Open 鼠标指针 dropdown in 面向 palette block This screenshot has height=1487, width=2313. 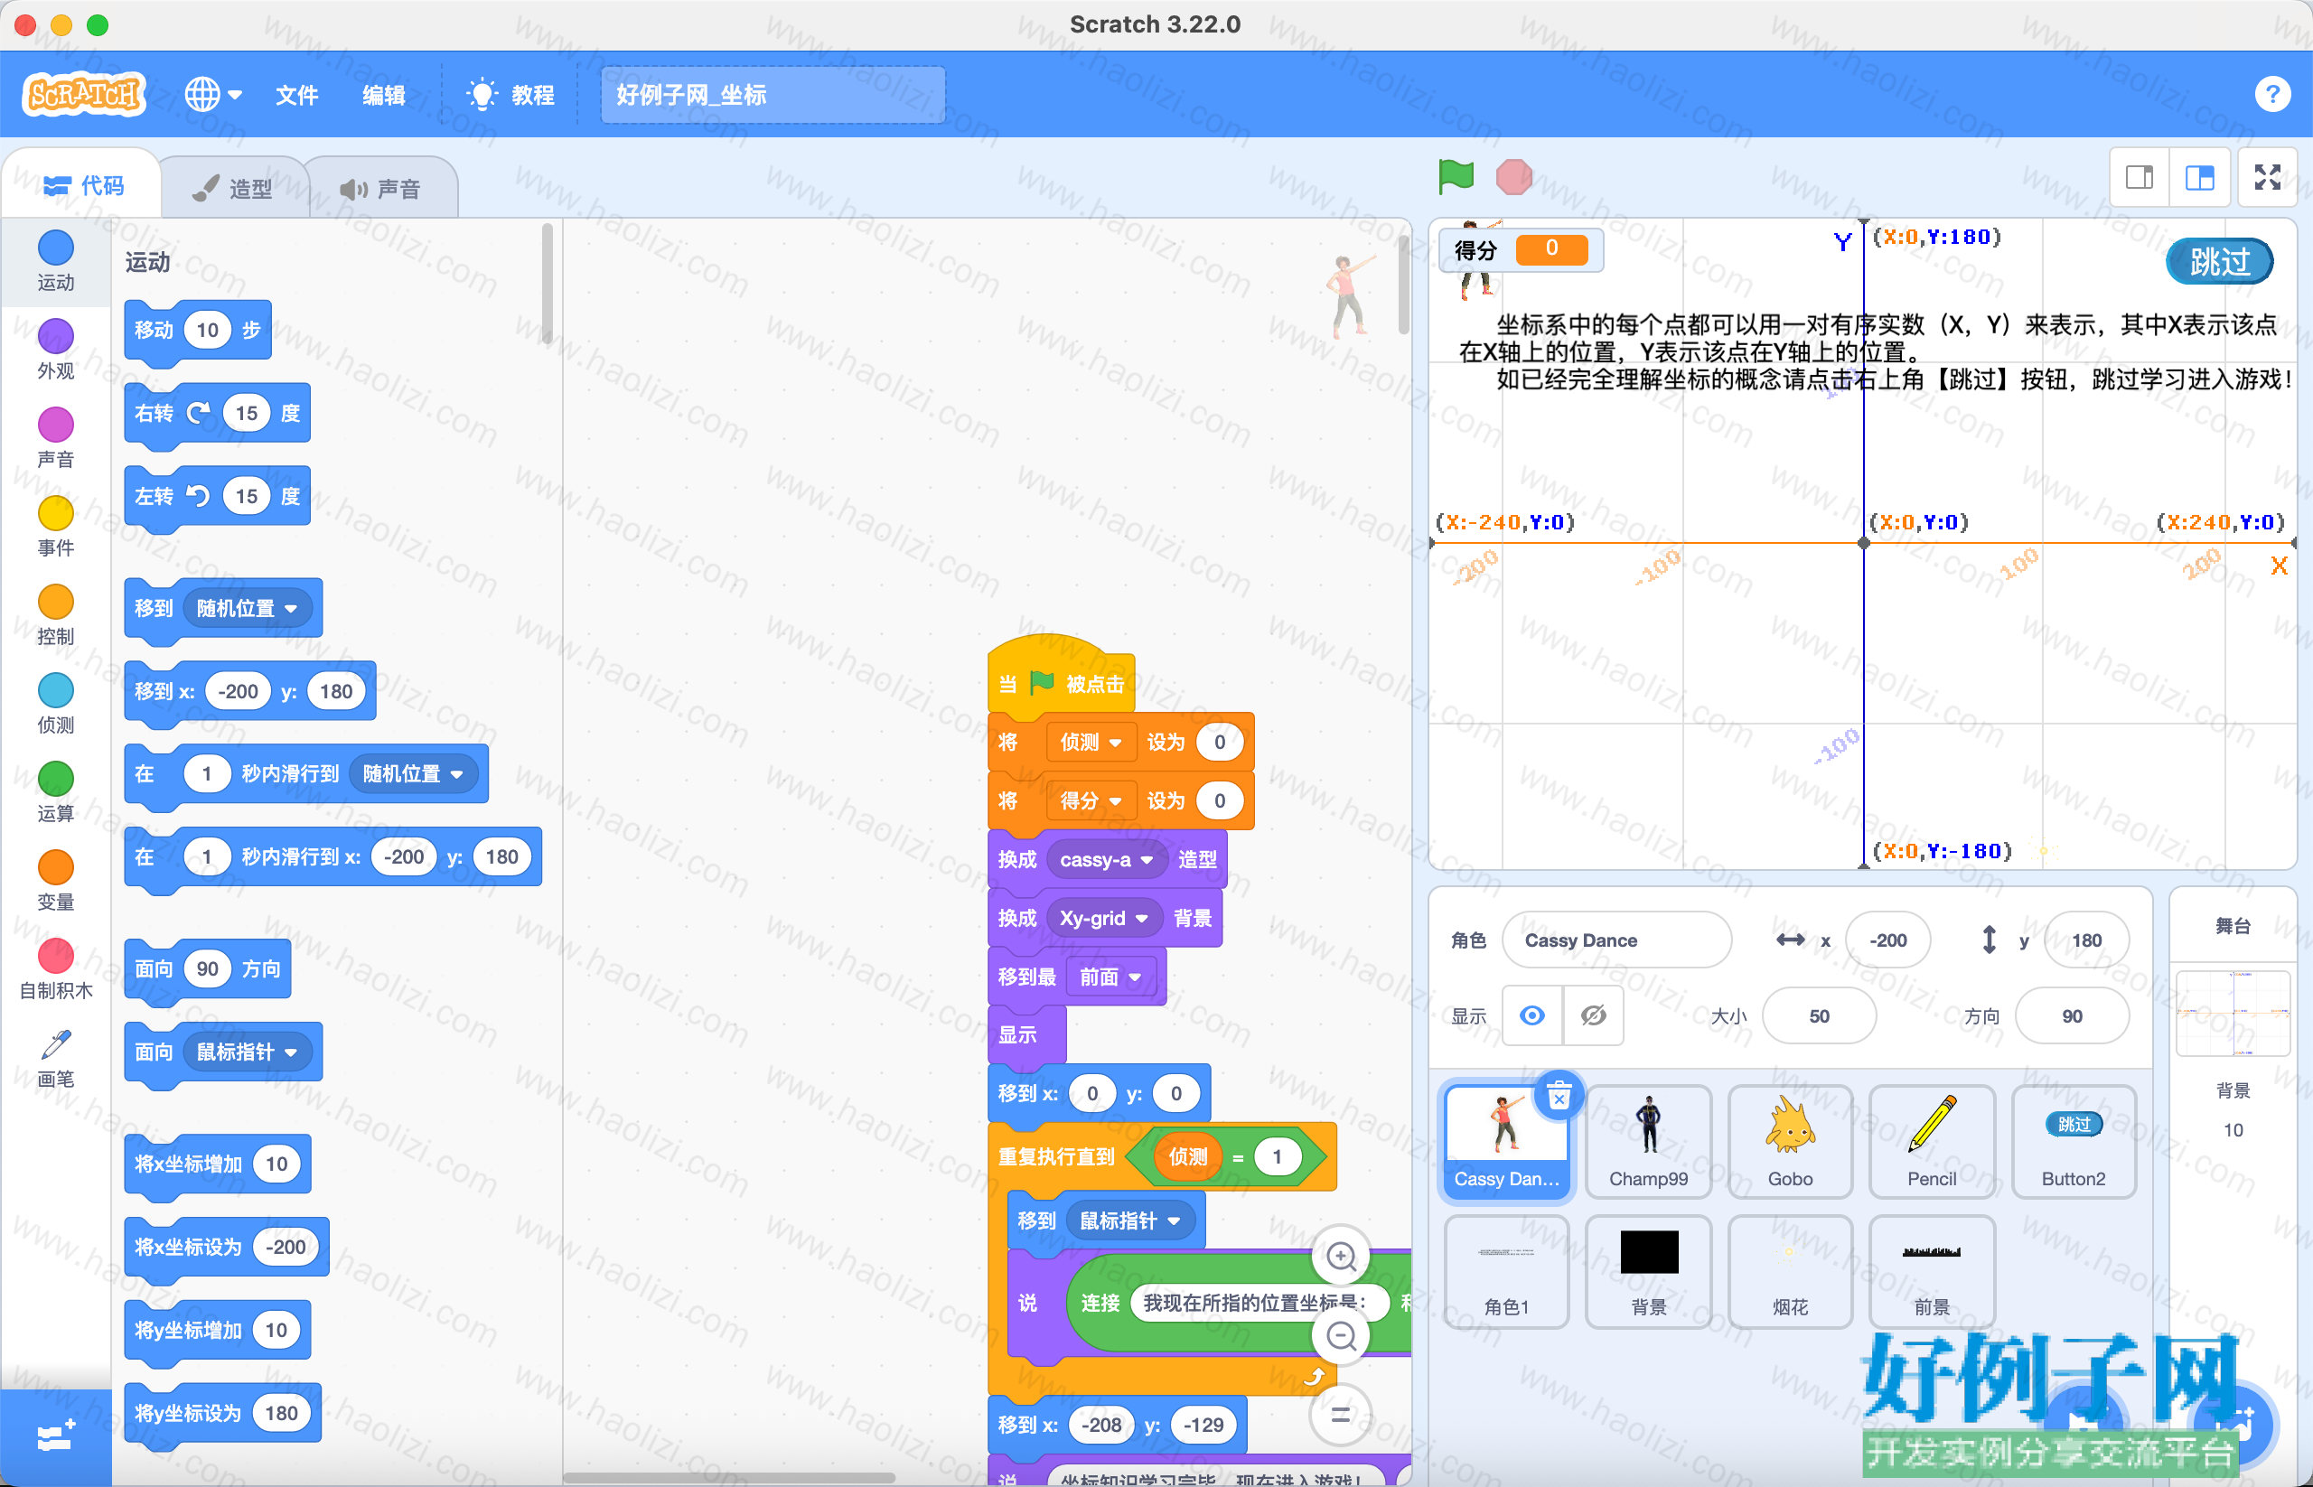pyautogui.click(x=248, y=1052)
